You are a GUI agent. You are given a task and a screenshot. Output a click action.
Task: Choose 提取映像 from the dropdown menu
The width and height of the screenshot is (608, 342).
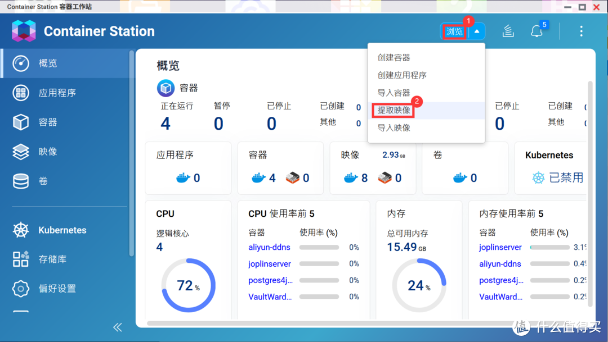[x=426, y=110]
